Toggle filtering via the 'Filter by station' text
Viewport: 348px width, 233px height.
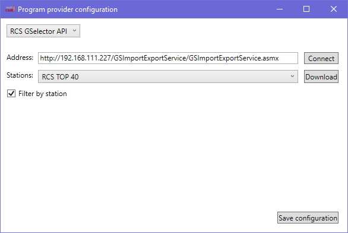43,94
